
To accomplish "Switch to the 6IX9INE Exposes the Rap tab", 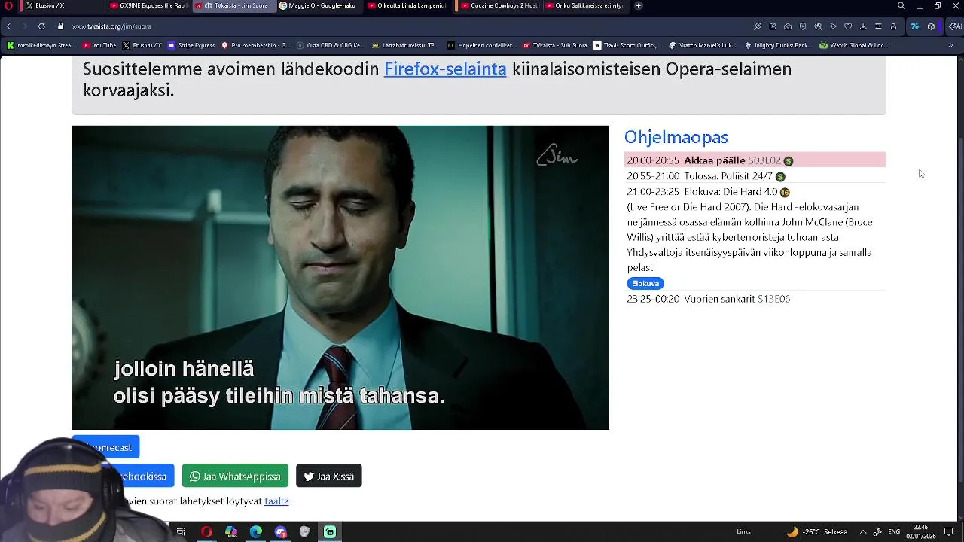I will [x=148, y=6].
